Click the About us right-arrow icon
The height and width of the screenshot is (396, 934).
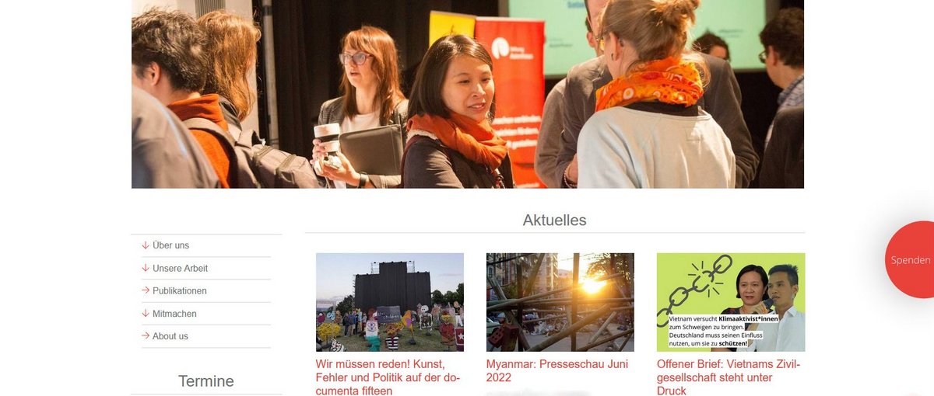[x=146, y=336]
